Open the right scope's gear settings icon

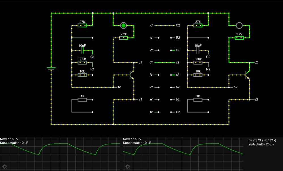[128, 166]
